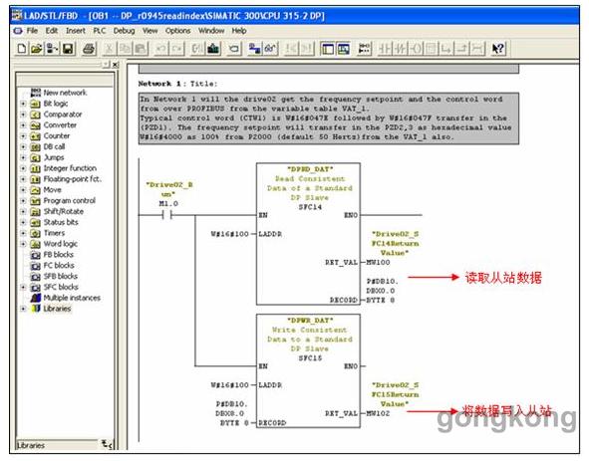Click the MW100 RET_VAL output address

point(378,263)
